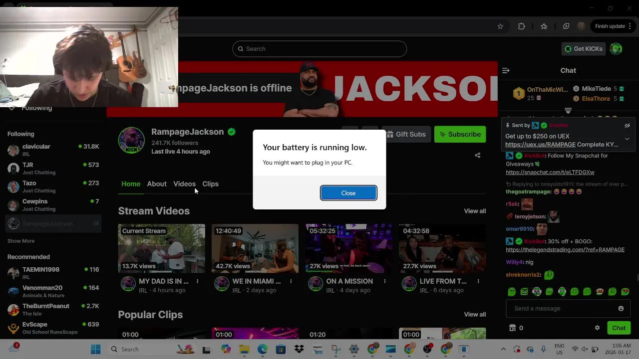Open the 12:40:49 WE IN MIAMI thumbnail
This screenshot has width=639, height=359.
(x=255, y=248)
